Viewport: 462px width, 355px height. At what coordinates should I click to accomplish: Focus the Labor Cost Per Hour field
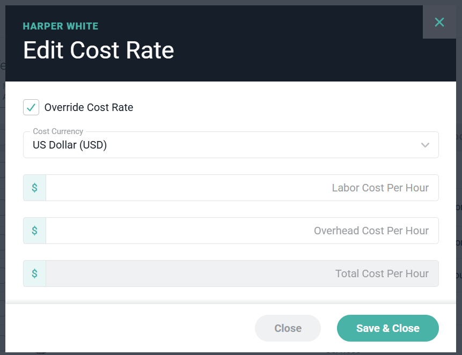tap(242, 188)
